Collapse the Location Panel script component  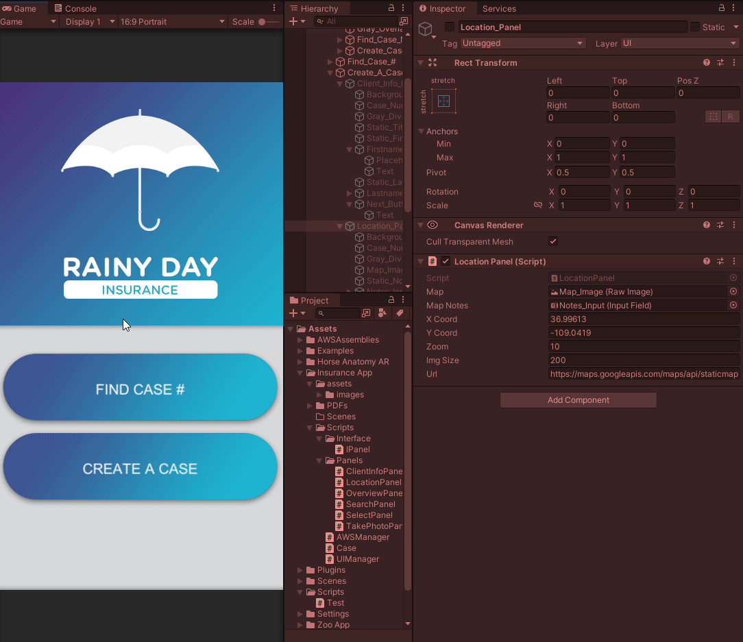coord(420,261)
